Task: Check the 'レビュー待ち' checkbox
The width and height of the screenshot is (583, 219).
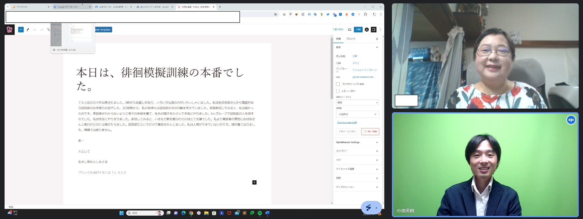Action: coord(338,91)
